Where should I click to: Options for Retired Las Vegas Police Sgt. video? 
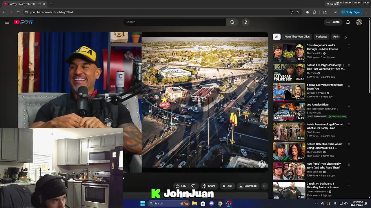coord(349,66)
